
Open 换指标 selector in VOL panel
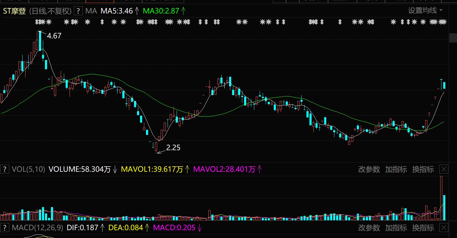(x=423, y=169)
